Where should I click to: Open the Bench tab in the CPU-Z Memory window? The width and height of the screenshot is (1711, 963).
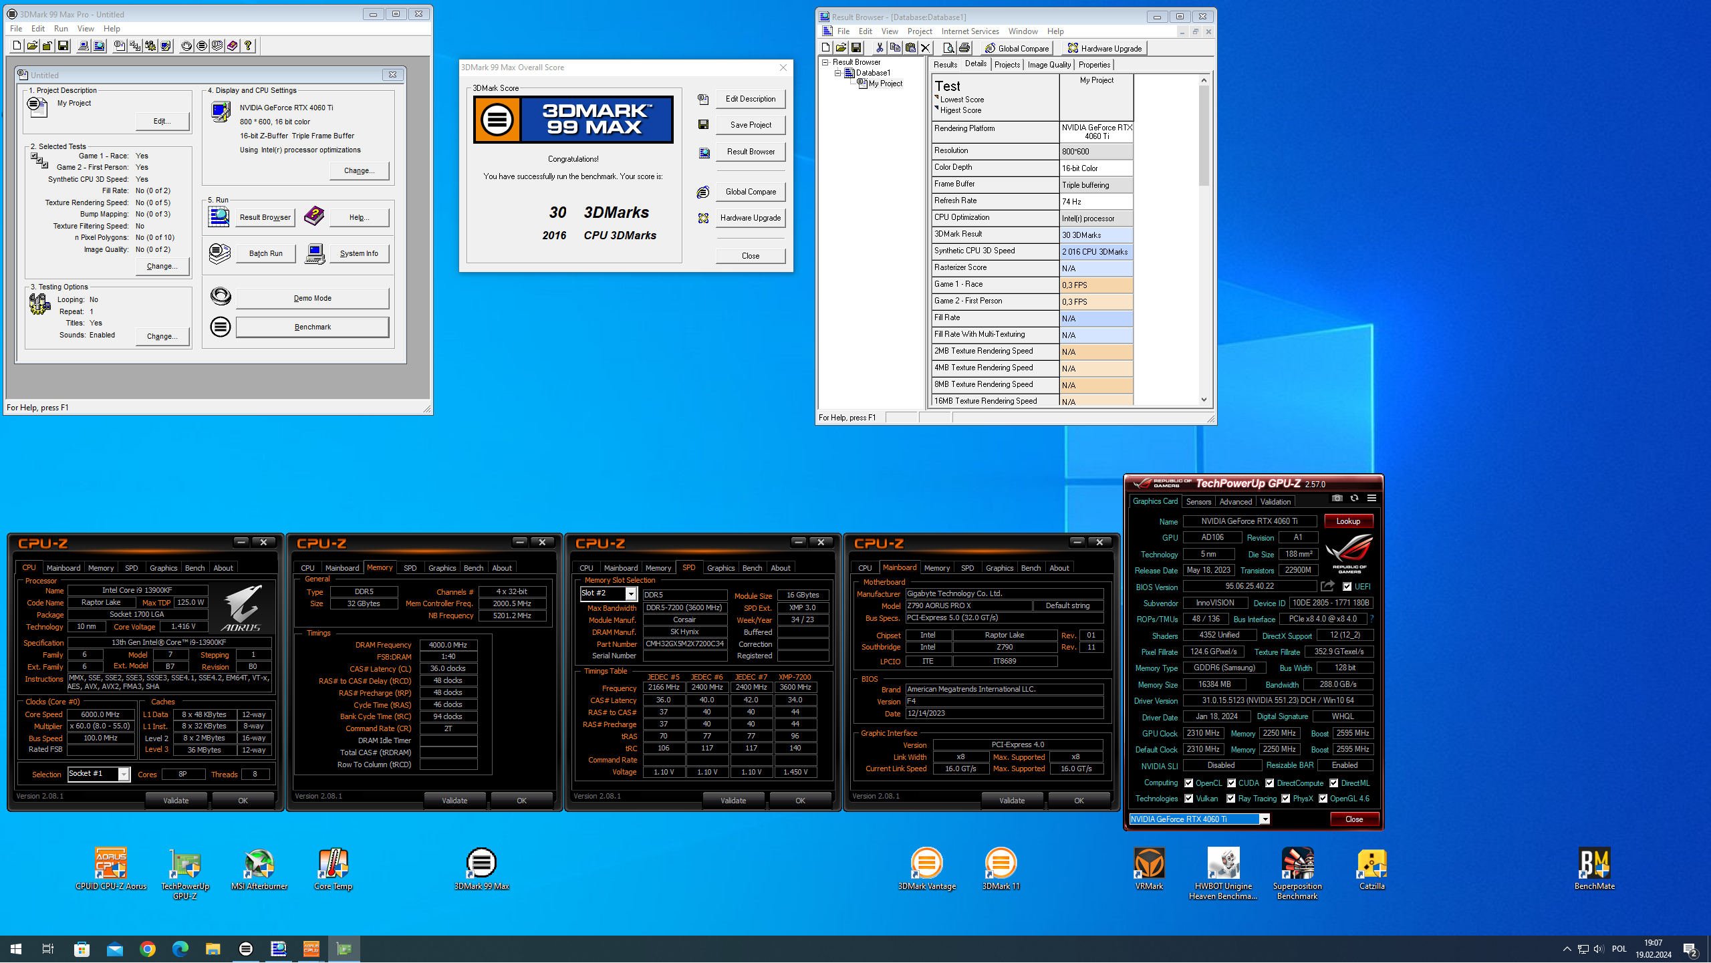point(473,568)
